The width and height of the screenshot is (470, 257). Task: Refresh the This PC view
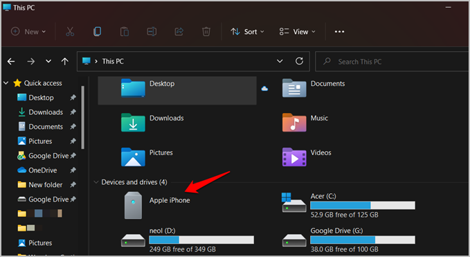(x=299, y=61)
